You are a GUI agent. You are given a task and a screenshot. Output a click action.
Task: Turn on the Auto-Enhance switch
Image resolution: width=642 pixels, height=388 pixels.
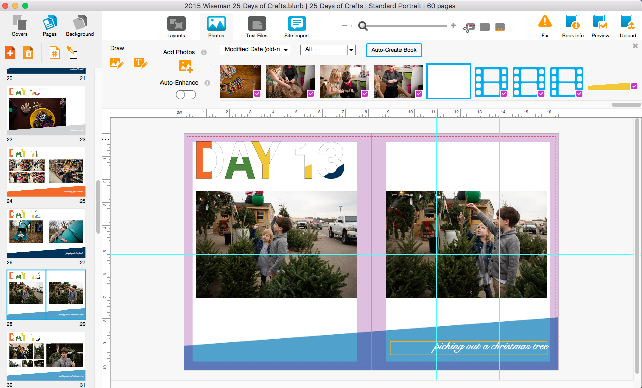click(186, 94)
